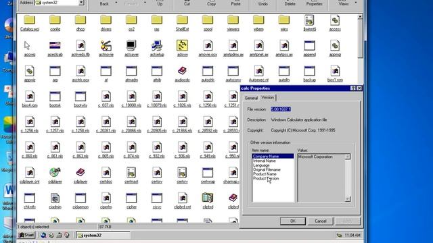Open the Back history dropdown arrow

click(x=116, y=3)
